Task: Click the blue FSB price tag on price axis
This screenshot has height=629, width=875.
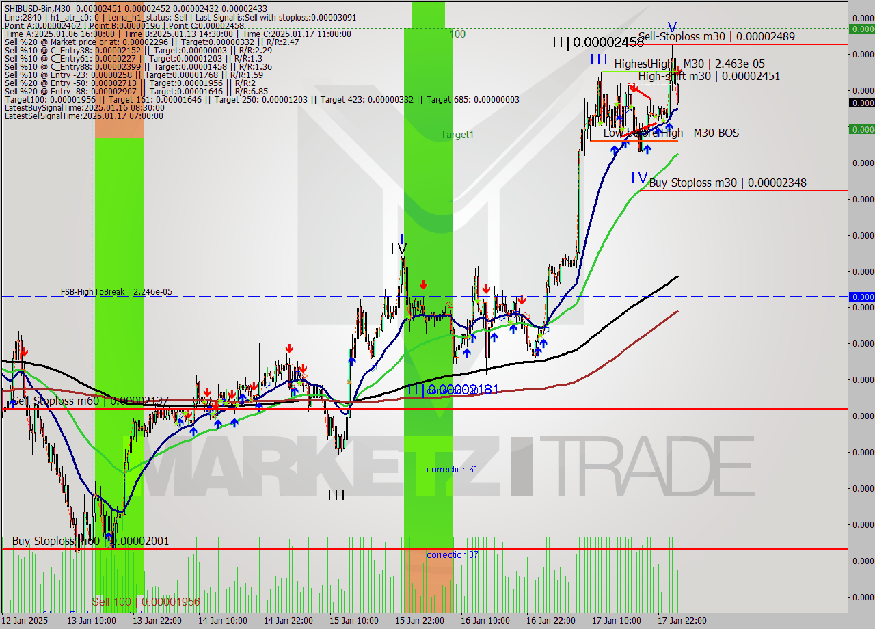Action: click(x=861, y=297)
